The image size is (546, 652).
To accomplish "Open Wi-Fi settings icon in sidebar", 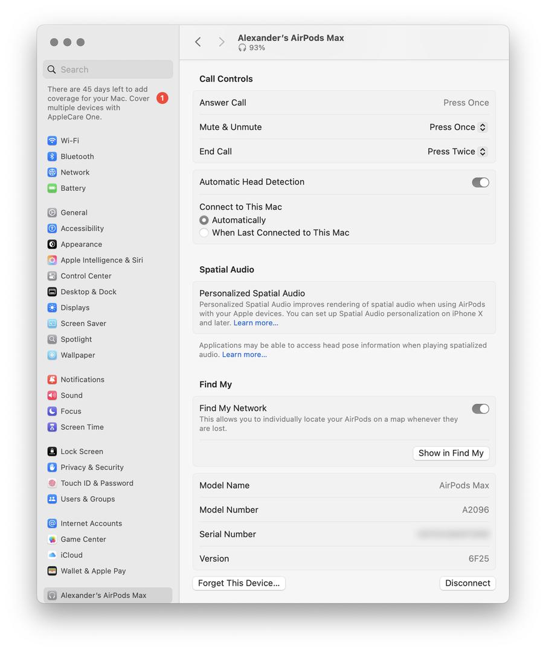I will pos(52,141).
